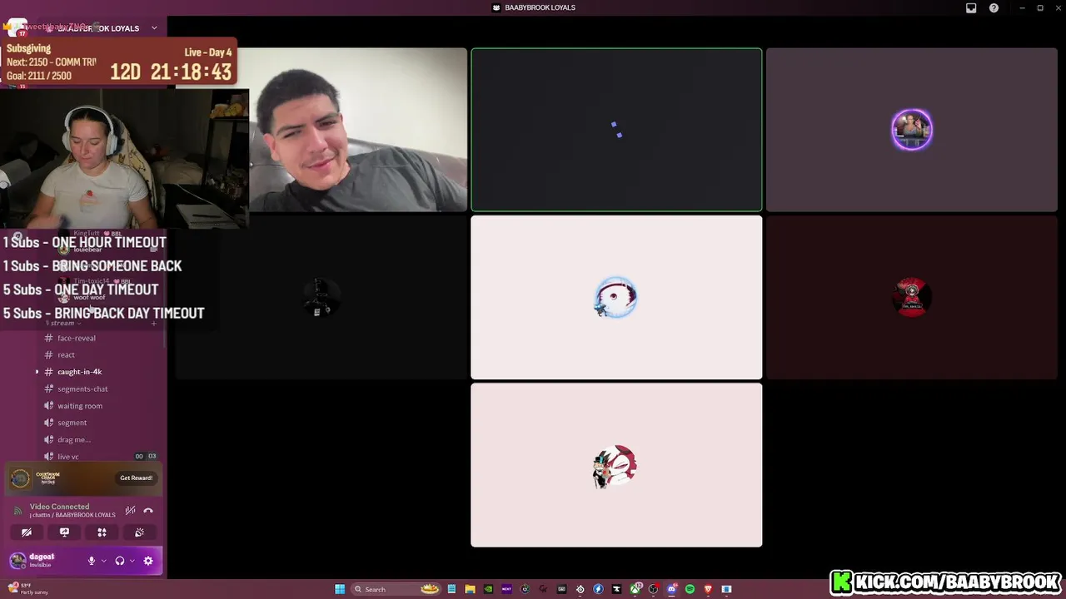The width and height of the screenshot is (1066, 599).
Task: Toggle noise suppression icon
Action: pos(130,511)
